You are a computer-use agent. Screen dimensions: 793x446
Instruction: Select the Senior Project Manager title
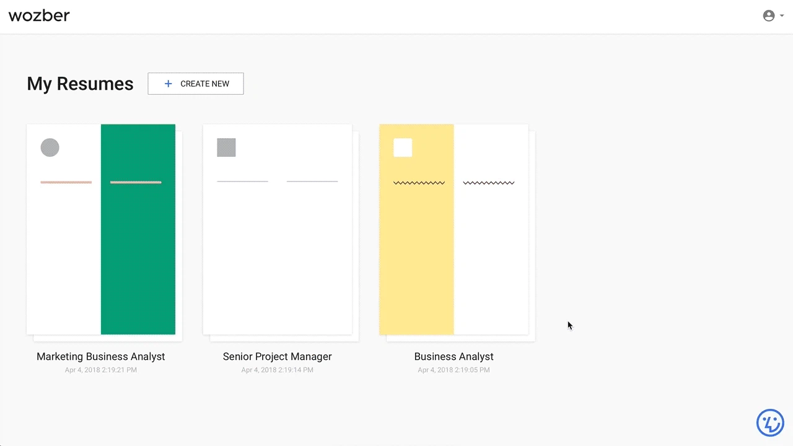(x=277, y=357)
